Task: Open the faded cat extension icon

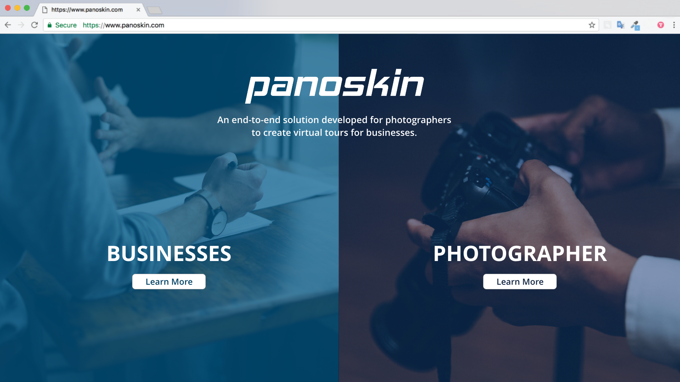Action: 607,25
